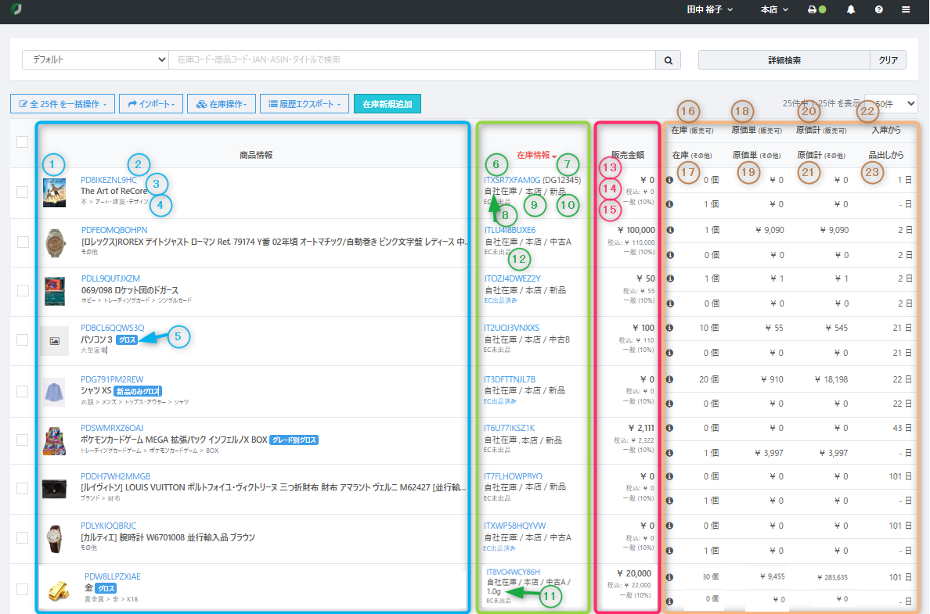The image size is (930, 614).
Task: Click the ¥ 100,000 sale price
Action: (x=636, y=230)
